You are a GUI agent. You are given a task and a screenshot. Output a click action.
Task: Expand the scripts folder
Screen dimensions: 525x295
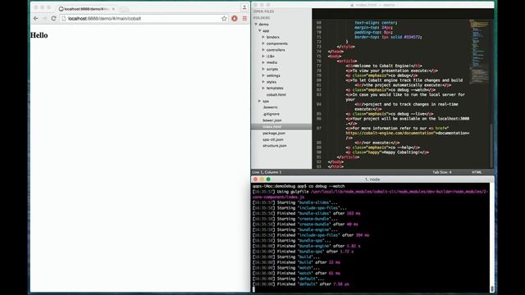pos(263,69)
